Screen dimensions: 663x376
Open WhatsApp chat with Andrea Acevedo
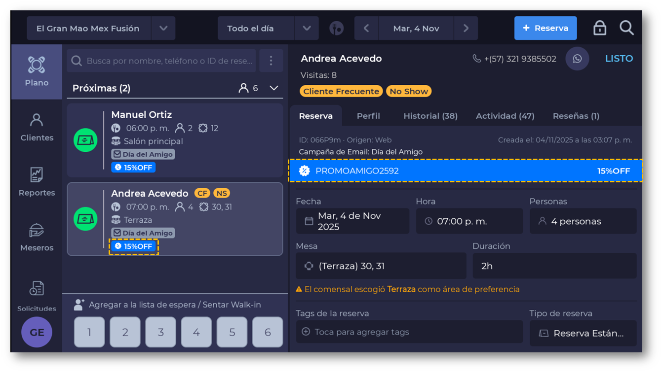577,59
